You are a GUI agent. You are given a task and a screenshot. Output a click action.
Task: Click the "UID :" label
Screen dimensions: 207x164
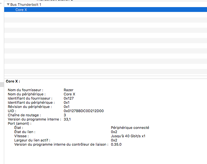(12, 111)
